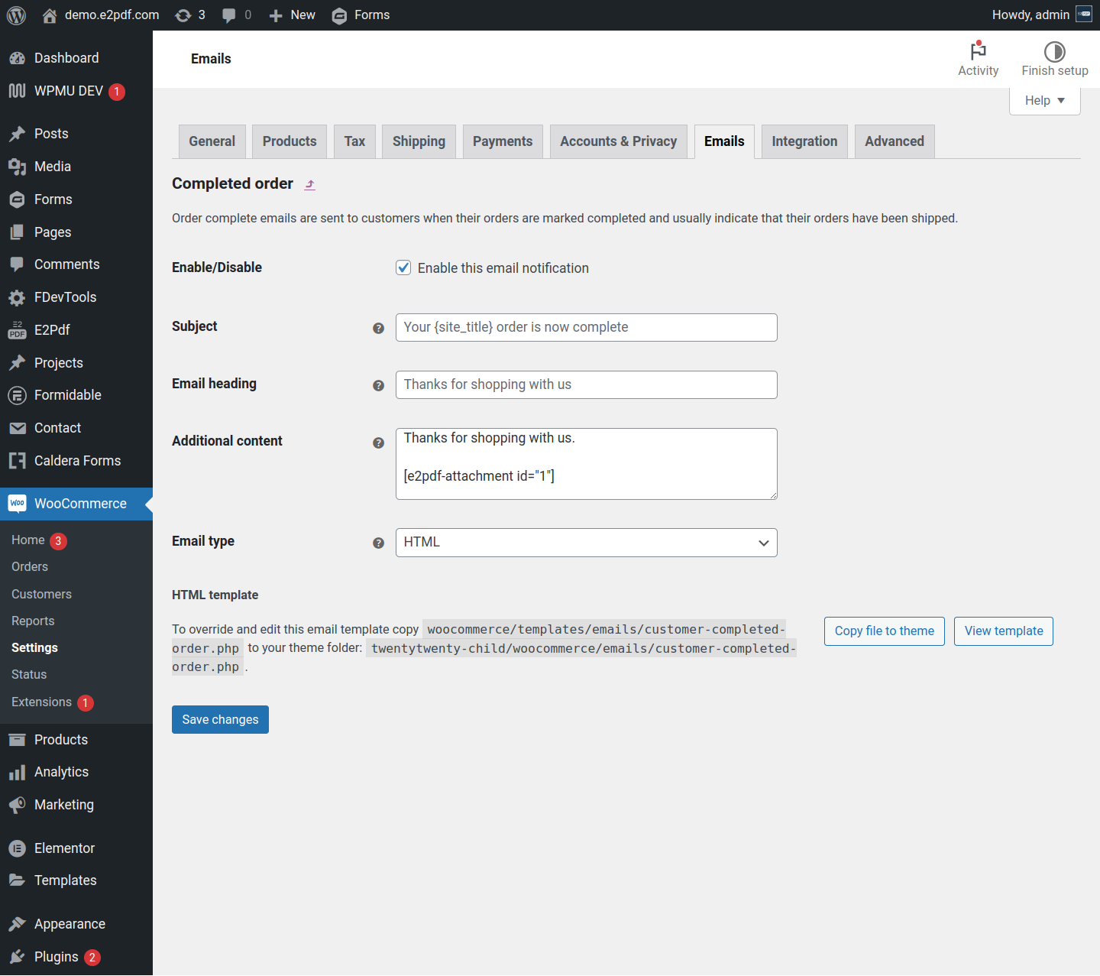Screen dimensions: 1100x976
Task: Uncheck Enable this email notification
Action: tap(403, 268)
